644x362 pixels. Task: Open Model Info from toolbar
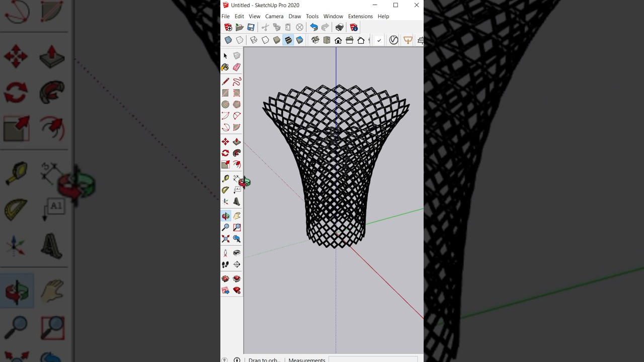(x=354, y=27)
